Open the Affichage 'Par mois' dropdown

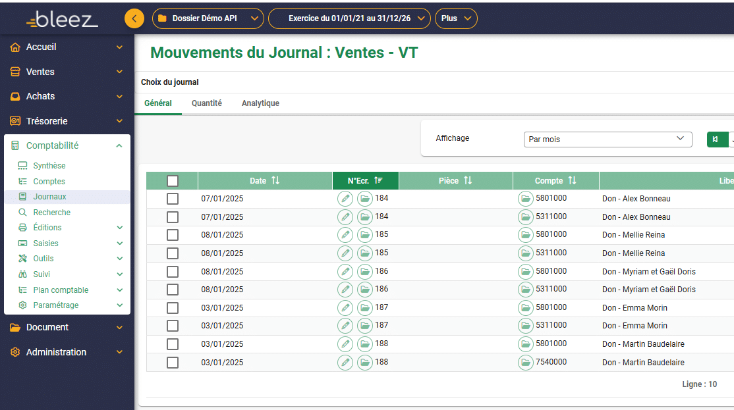pyautogui.click(x=607, y=140)
